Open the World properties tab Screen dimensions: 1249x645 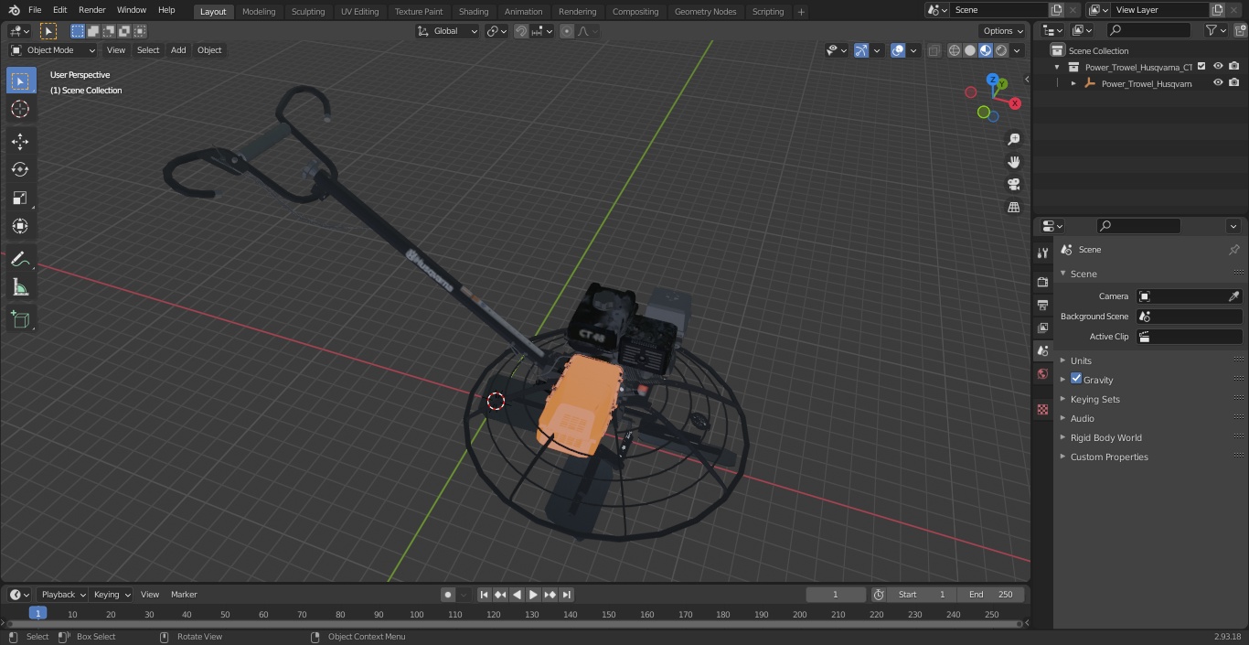1042,373
